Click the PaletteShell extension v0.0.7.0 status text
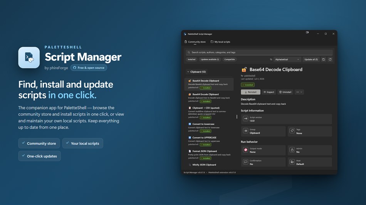Image resolution: width=366 pixels, height=205 pixels. [222, 172]
